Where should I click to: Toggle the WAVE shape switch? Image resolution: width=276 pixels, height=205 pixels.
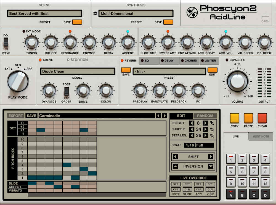tap(6, 41)
